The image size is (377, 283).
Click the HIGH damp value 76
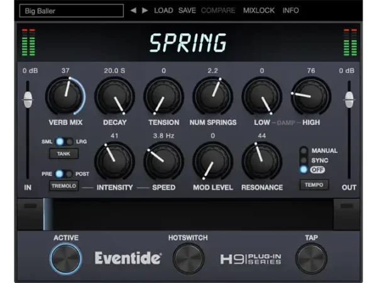coord(311,70)
